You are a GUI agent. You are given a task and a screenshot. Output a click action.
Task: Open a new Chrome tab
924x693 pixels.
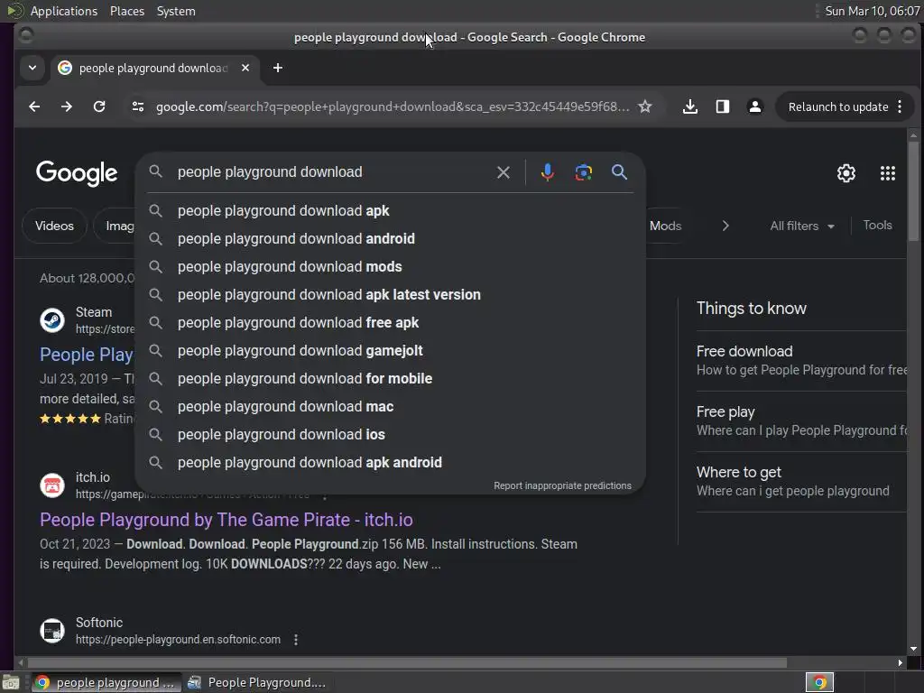tap(278, 68)
